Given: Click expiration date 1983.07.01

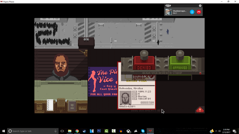Looking at the screenshot, I should pos(144,99).
